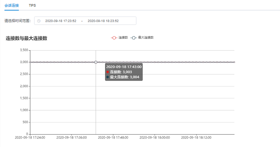Click the tooltip row 最大连接数: 3,004
280x147 pixels.
tap(123, 77)
